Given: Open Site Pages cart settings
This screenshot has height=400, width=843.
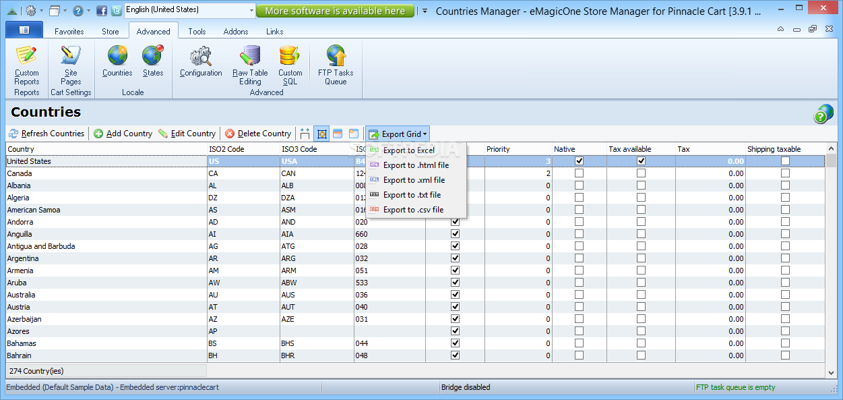Looking at the screenshot, I should pyautogui.click(x=71, y=65).
